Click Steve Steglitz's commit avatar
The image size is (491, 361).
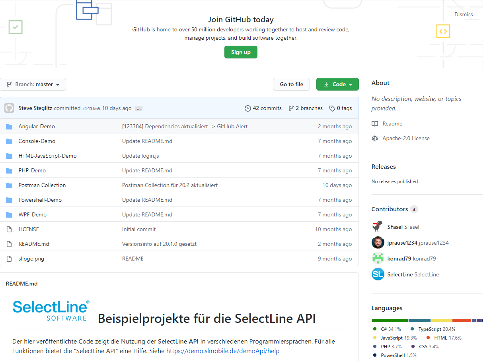tap(9, 108)
